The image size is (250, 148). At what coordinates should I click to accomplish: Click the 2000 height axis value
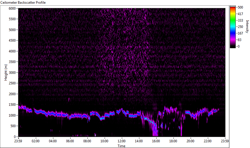pyautogui.click(x=12, y=94)
